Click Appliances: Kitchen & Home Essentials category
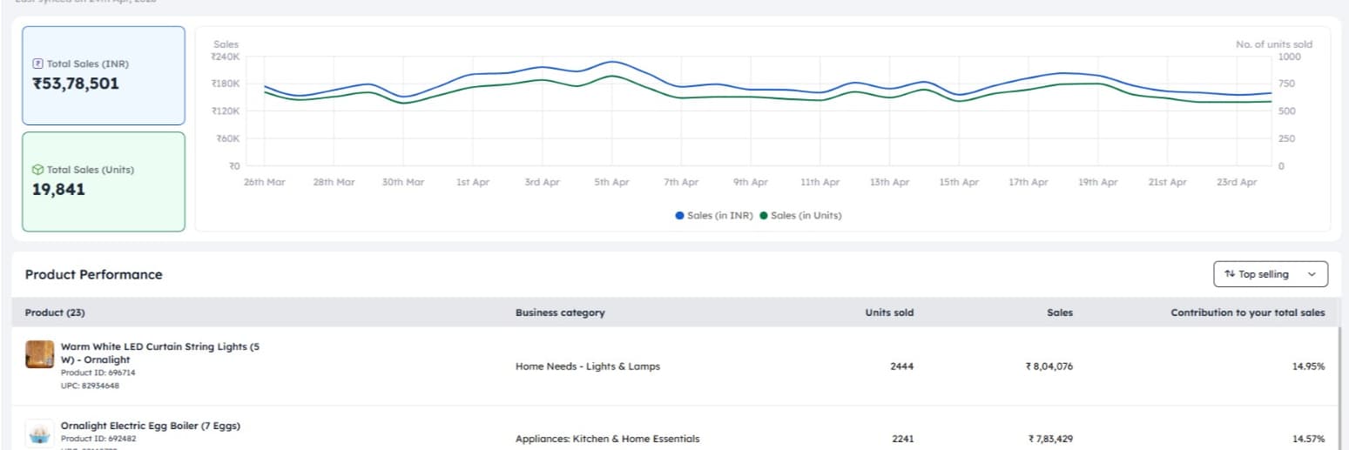 (x=607, y=439)
